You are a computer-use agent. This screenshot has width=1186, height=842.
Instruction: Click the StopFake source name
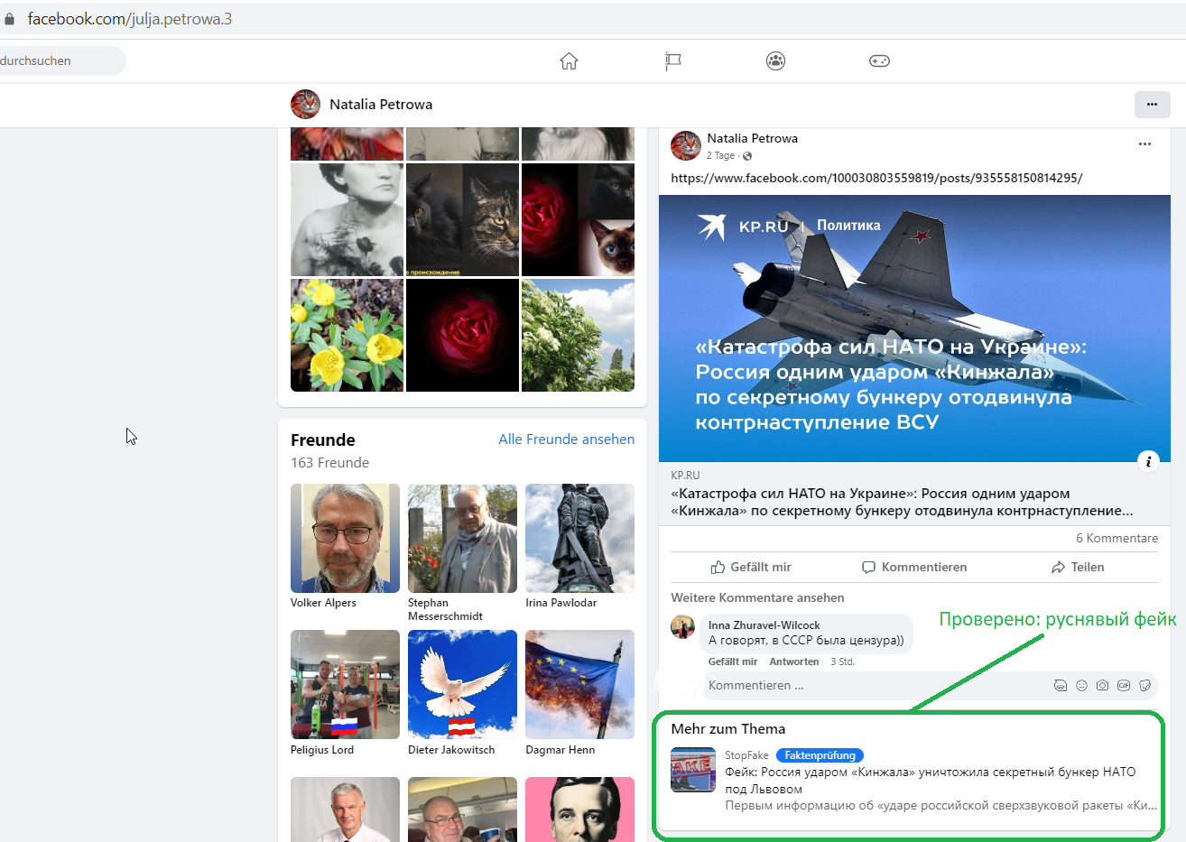coord(746,755)
